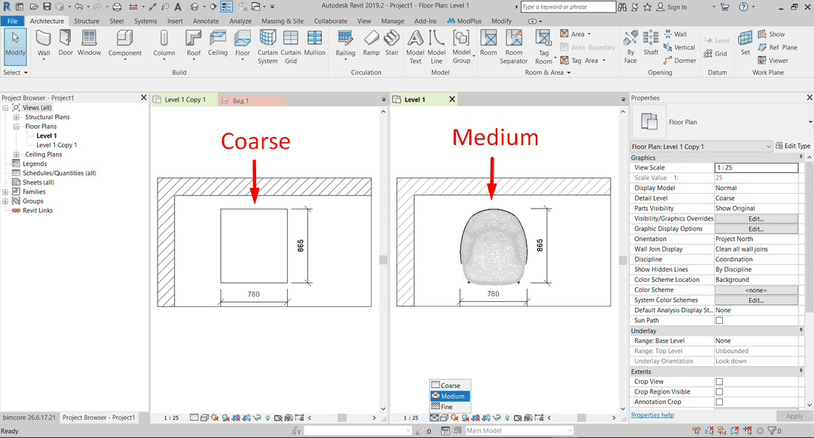
Task: Switch to the Massing & Site ribbon tab
Action: coord(283,21)
